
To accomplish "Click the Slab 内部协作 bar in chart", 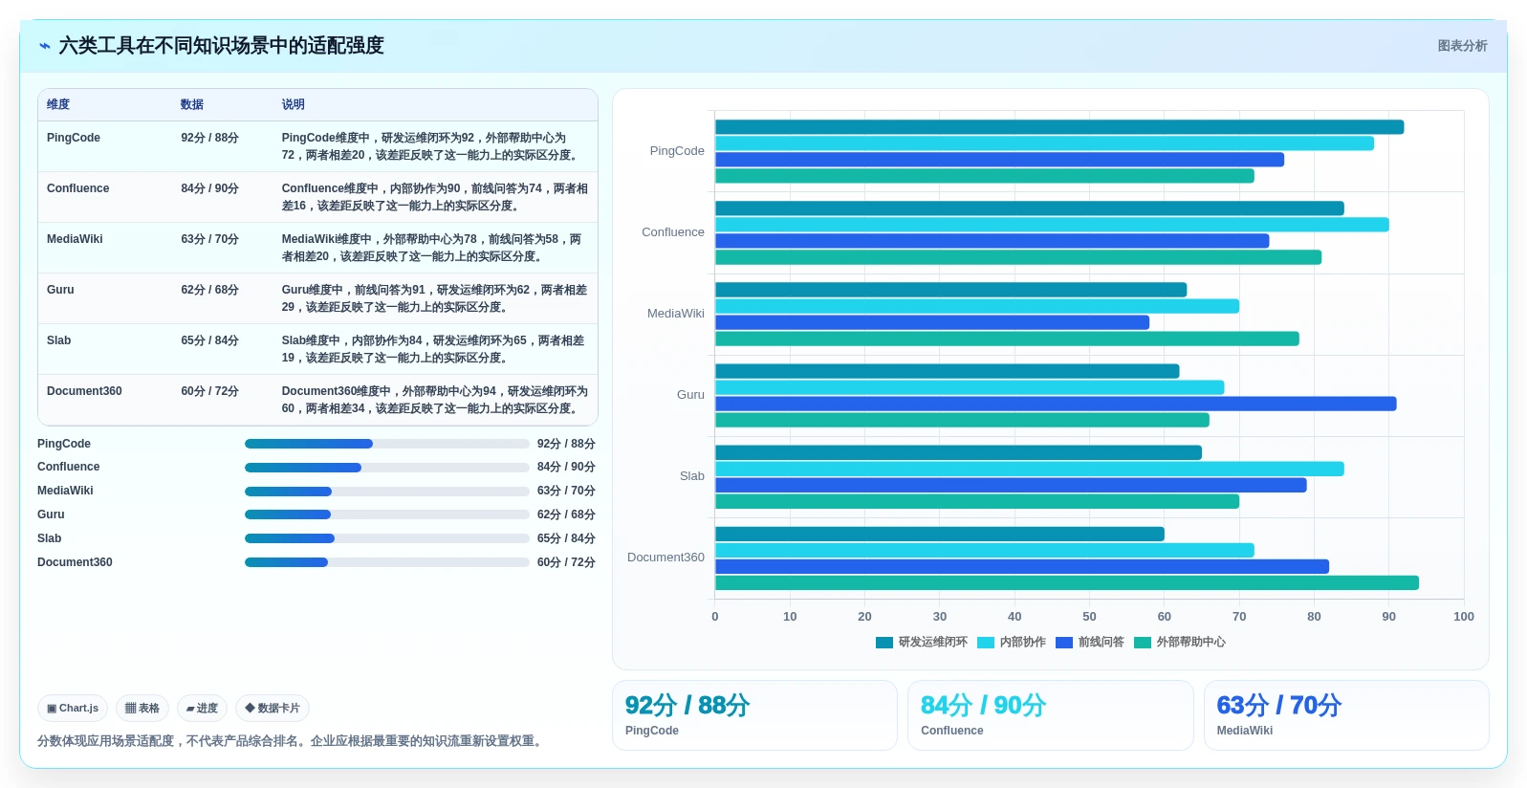I will pyautogui.click(x=1030, y=470).
